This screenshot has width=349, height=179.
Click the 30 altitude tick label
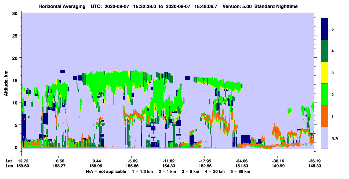(16, 13)
